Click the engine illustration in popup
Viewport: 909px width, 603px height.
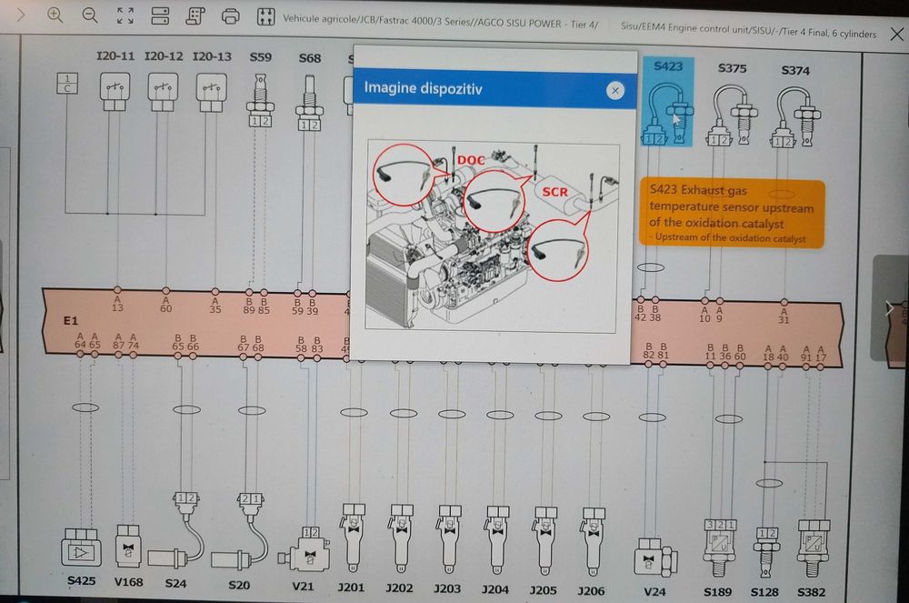(492, 236)
